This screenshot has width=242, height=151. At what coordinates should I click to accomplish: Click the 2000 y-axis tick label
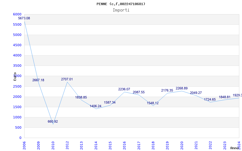pos(17,97)
